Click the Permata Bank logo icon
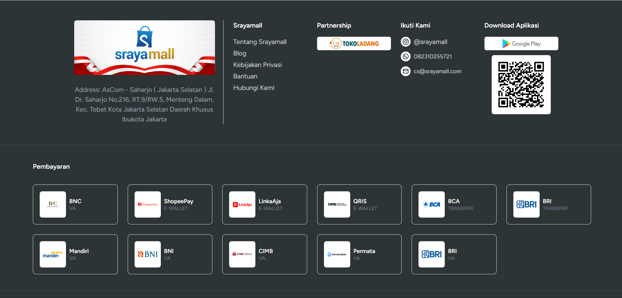 (337, 254)
